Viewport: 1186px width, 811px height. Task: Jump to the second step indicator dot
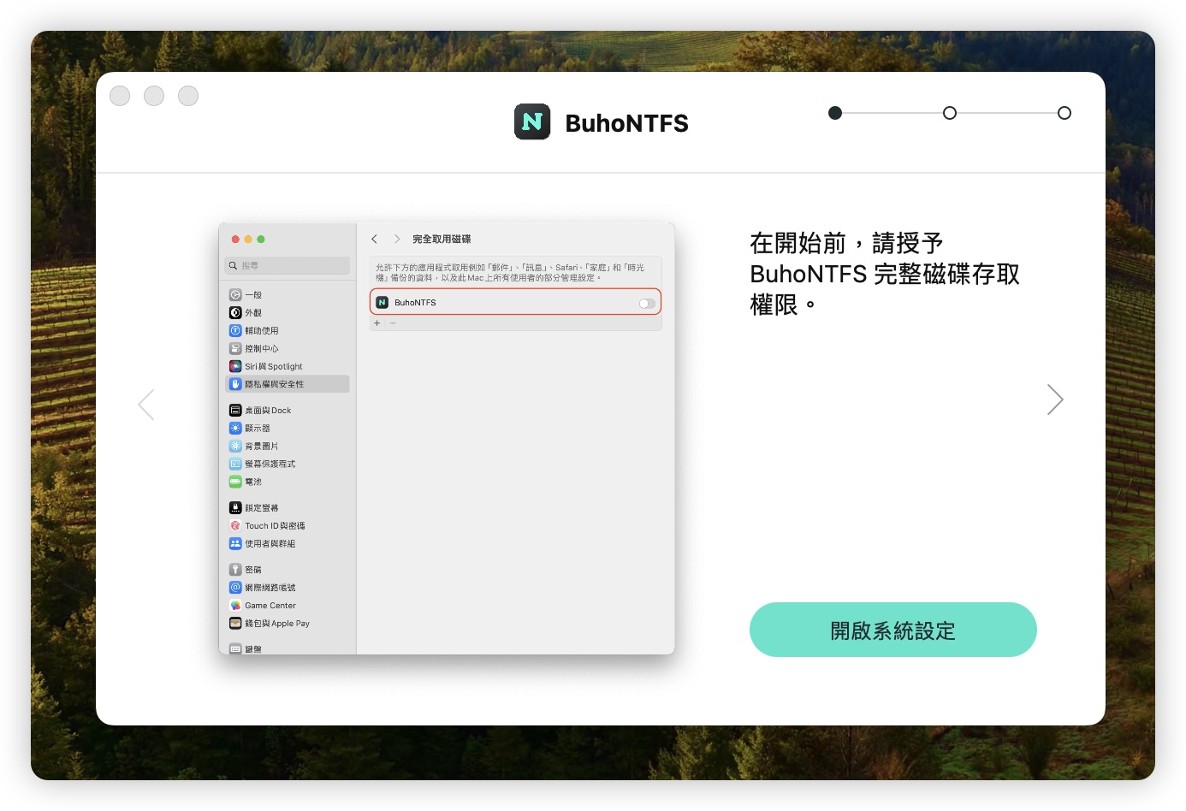[950, 113]
